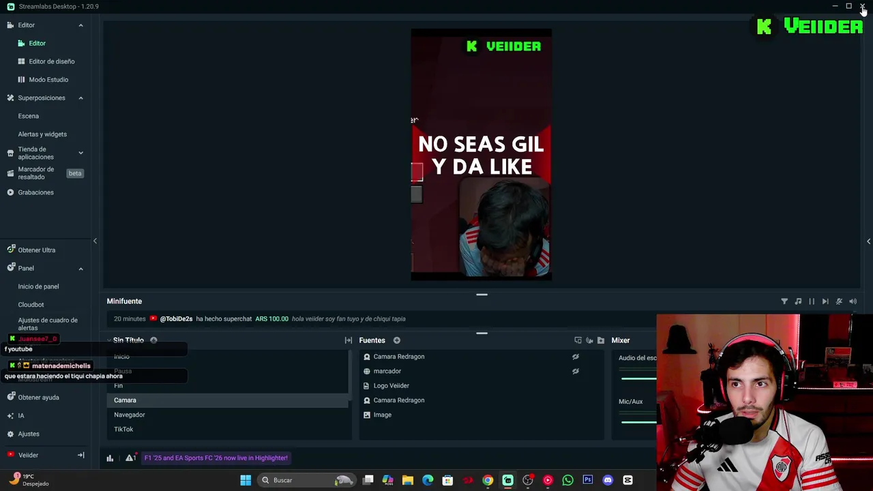Click the minifeed volume speaker icon
The image size is (873, 491).
click(853, 301)
